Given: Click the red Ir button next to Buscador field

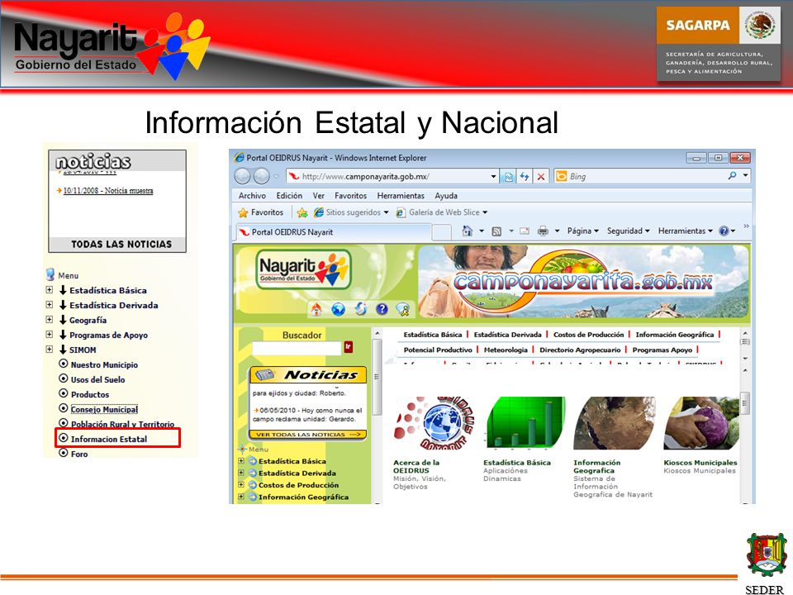Looking at the screenshot, I should [348, 347].
